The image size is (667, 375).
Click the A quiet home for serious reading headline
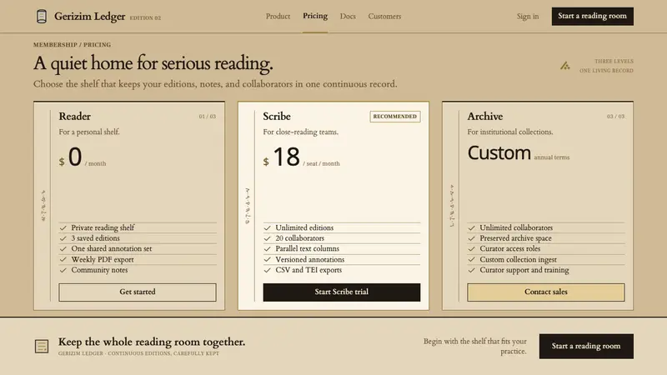tap(153, 63)
